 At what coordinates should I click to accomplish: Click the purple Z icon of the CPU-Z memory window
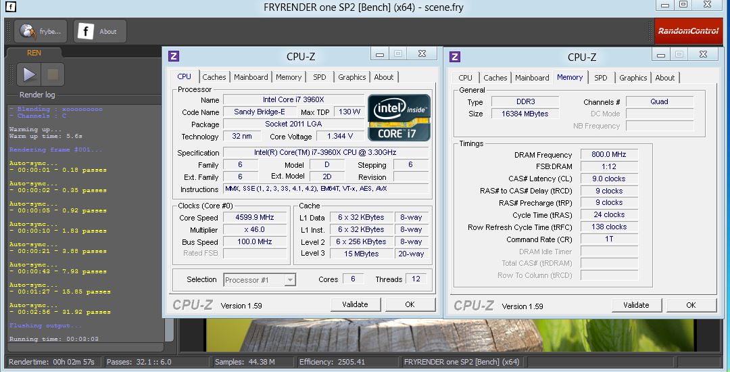(455, 57)
